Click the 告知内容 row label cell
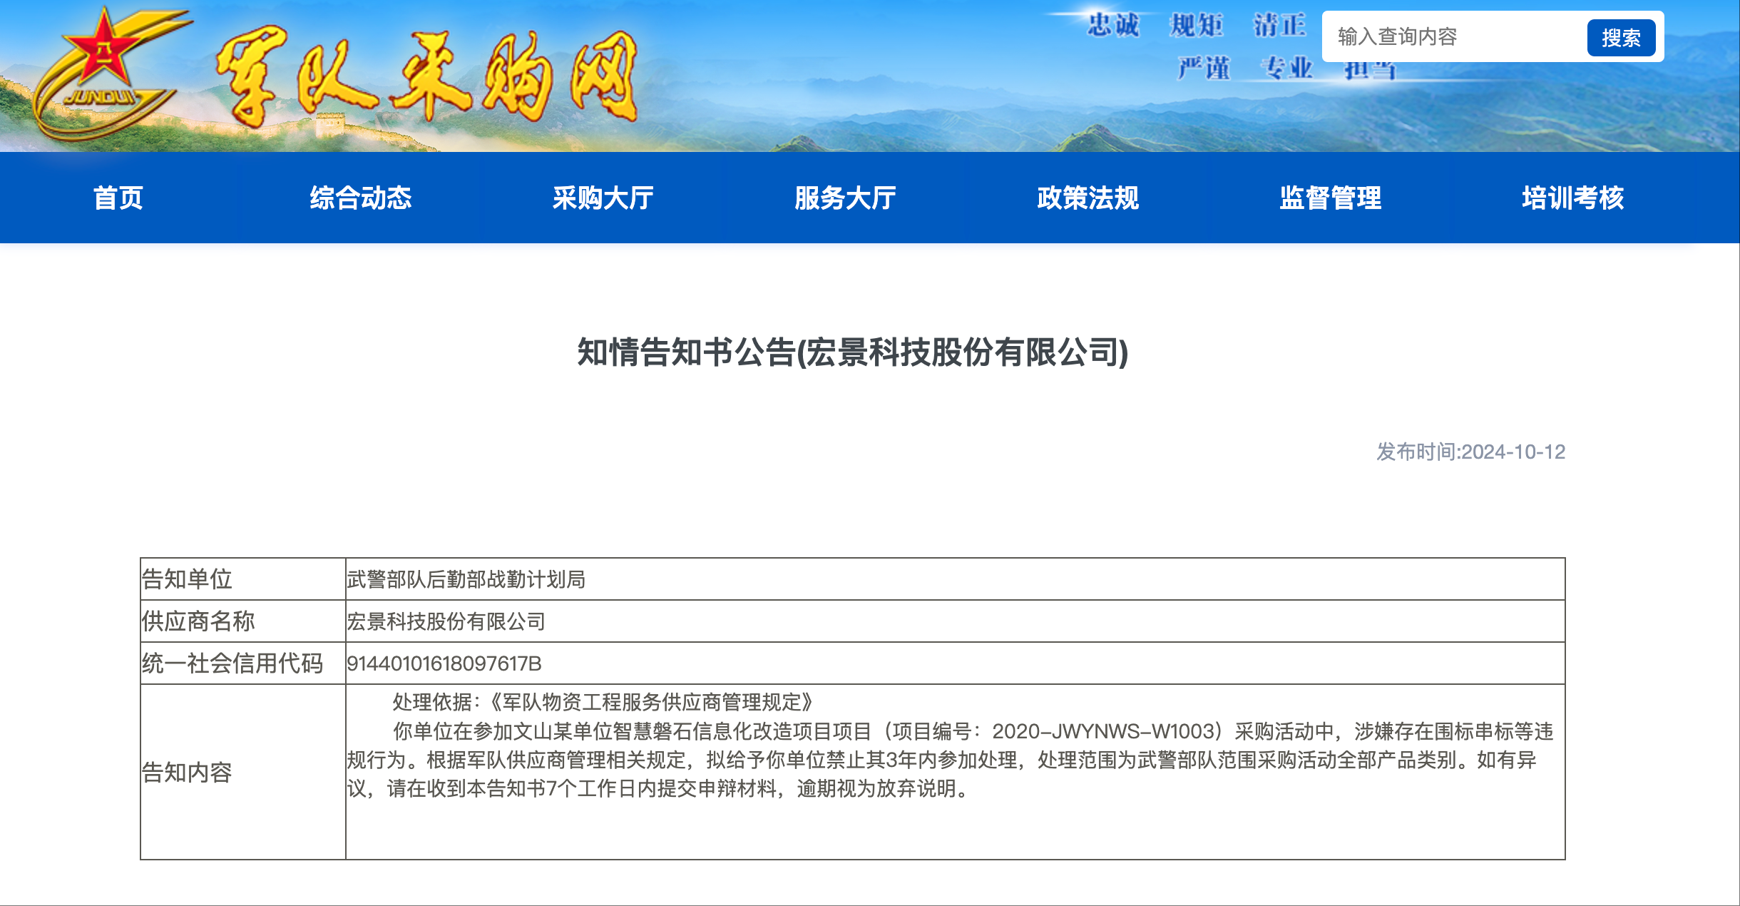1740x906 pixels. click(188, 772)
